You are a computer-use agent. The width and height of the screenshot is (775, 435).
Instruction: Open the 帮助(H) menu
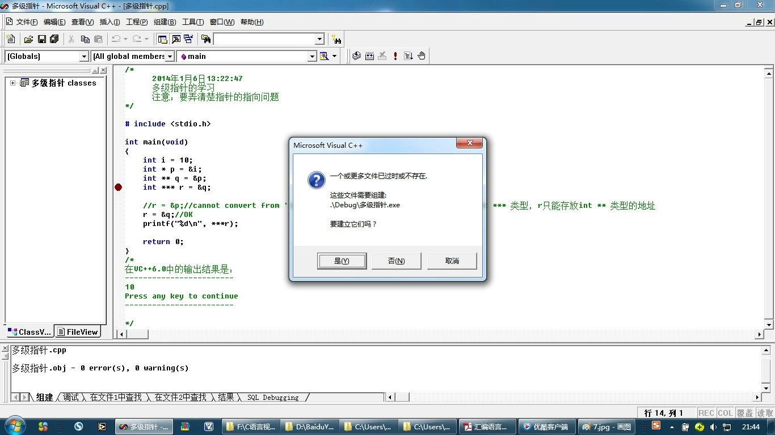[x=252, y=22]
